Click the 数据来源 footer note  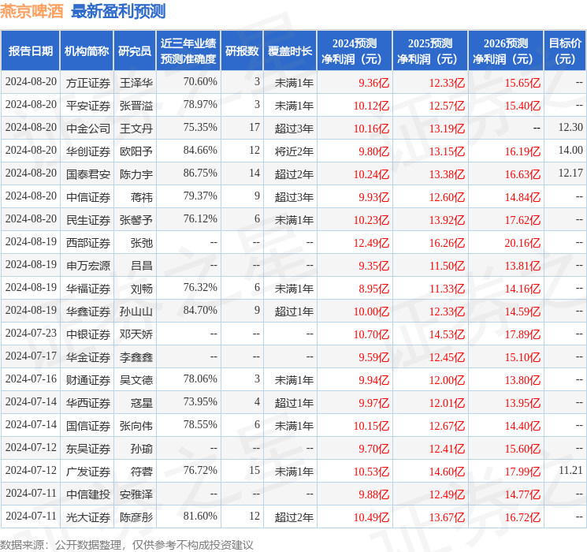127,545
